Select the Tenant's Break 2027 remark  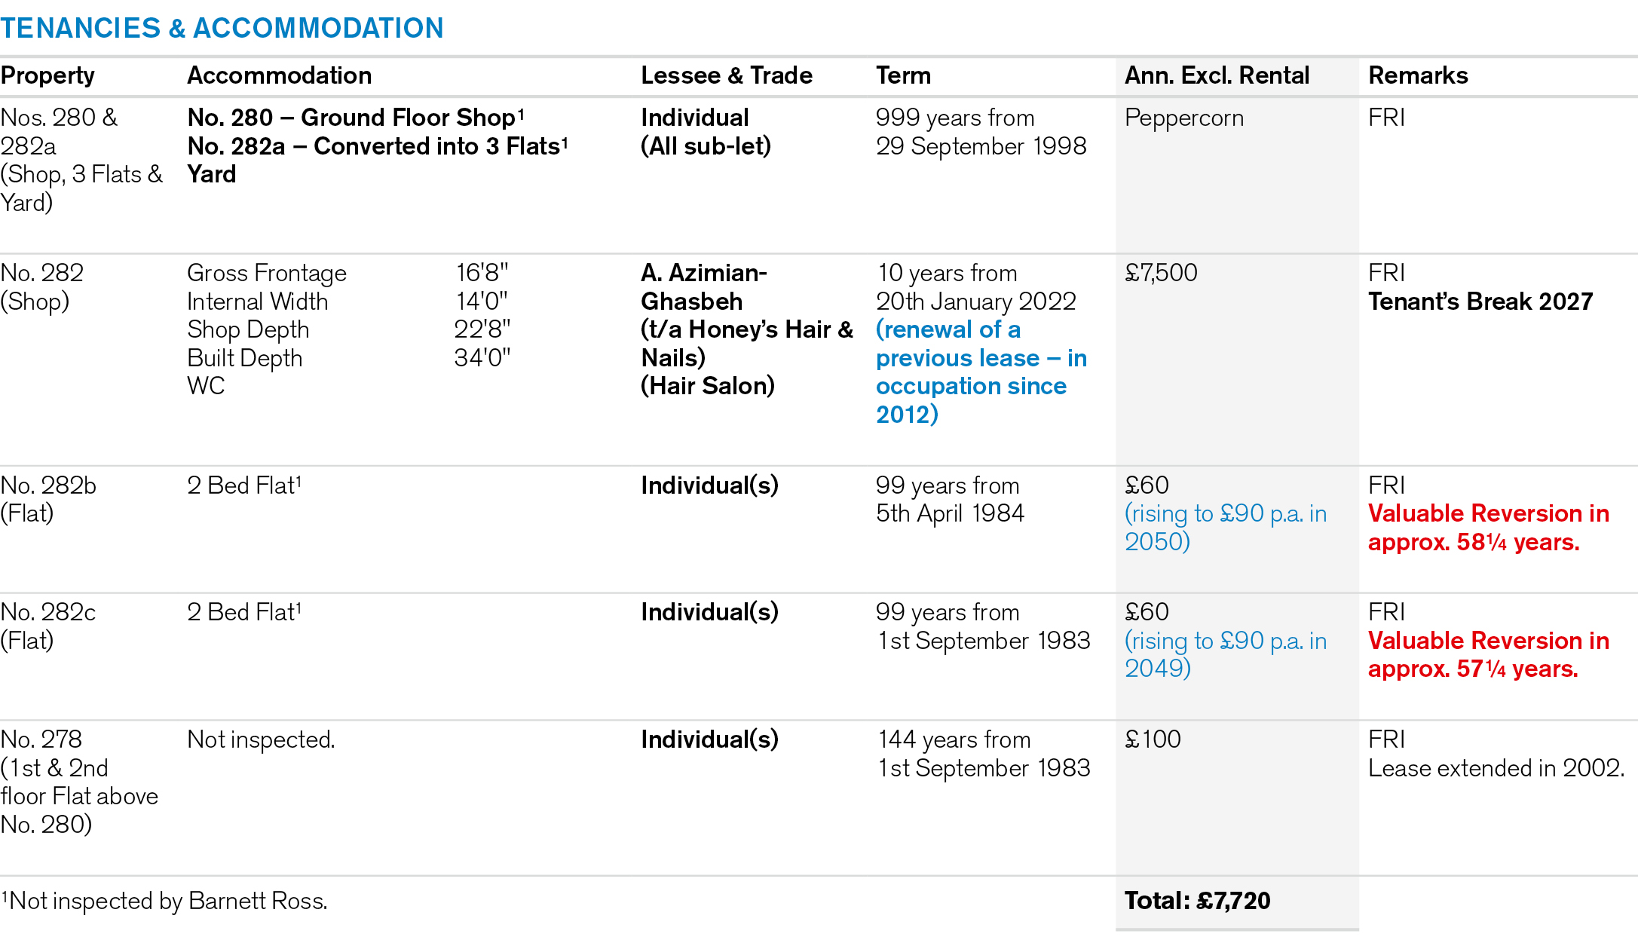[x=1480, y=302]
